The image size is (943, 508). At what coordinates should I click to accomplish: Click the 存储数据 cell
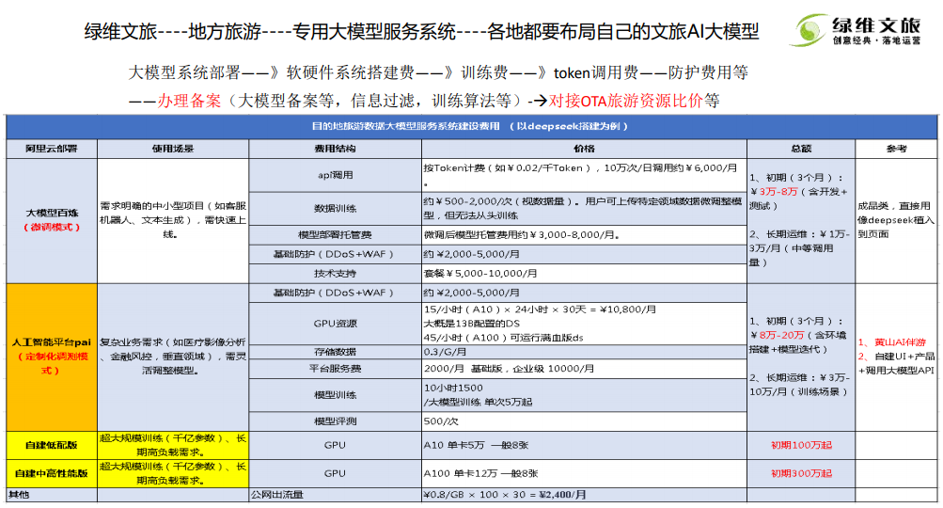tap(335, 352)
